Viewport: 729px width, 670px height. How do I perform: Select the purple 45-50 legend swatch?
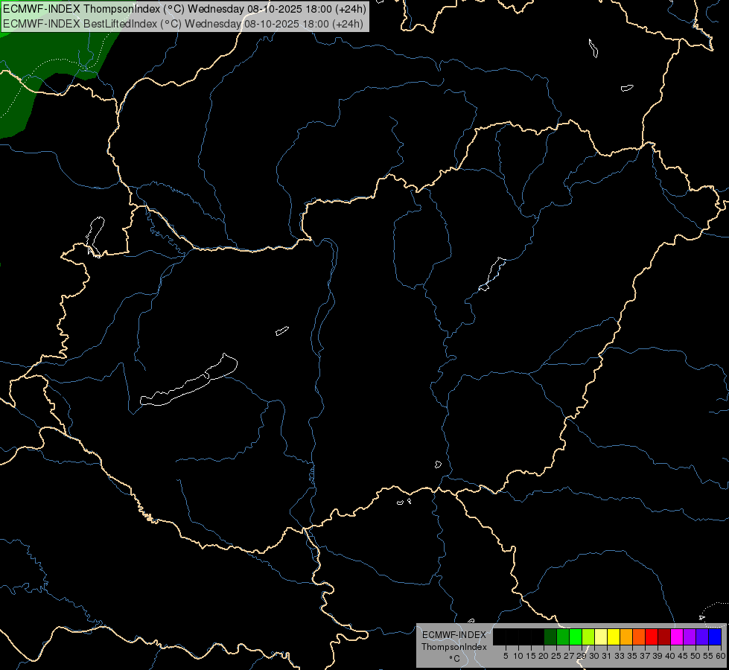click(x=690, y=636)
